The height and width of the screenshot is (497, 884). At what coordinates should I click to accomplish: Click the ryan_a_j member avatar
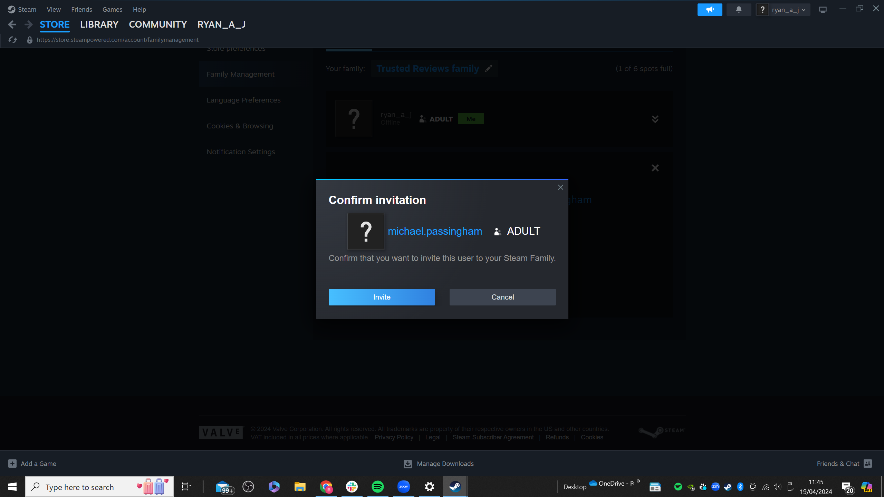[x=354, y=119]
